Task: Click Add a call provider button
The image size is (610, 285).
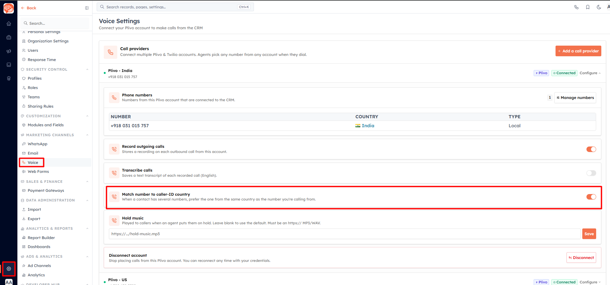Action: point(578,51)
